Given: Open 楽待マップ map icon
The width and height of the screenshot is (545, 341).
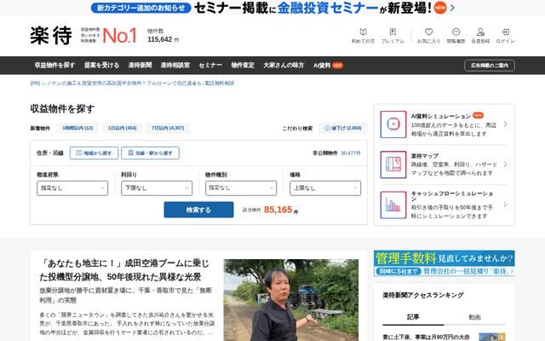Looking at the screenshot, I should 393,165.
